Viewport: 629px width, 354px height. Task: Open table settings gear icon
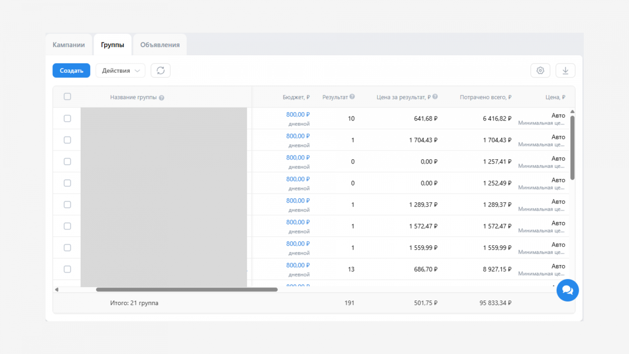click(540, 70)
